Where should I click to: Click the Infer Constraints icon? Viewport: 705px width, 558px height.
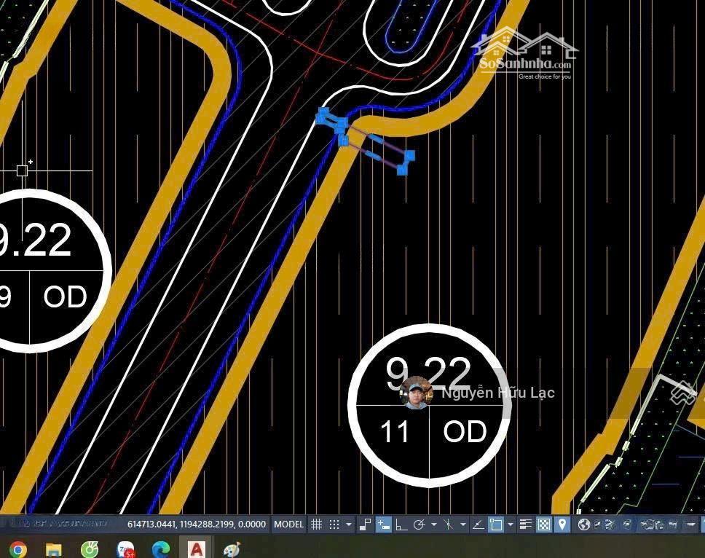click(x=365, y=524)
